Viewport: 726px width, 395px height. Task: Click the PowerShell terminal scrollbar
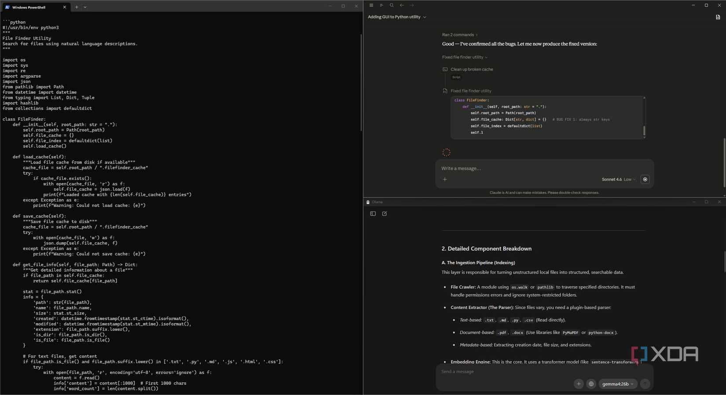click(x=361, y=82)
